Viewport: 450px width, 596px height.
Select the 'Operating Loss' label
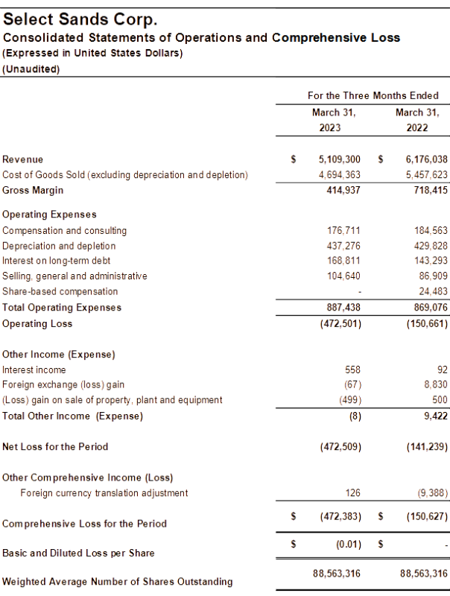(x=37, y=324)
